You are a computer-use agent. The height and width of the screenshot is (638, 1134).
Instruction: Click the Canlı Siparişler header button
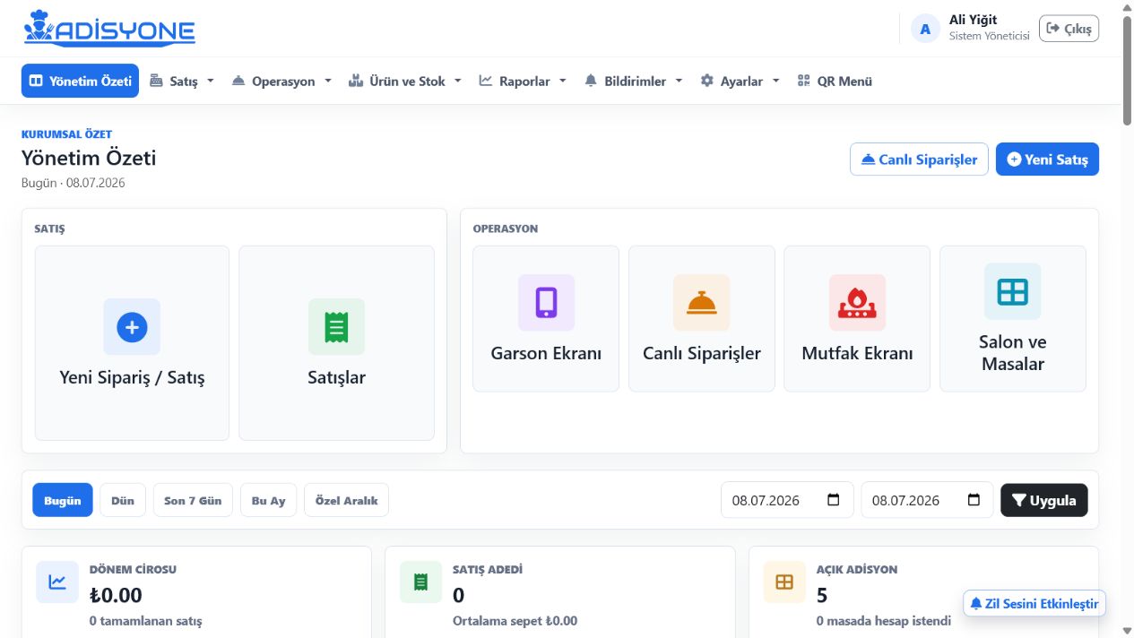(x=919, y=159)
